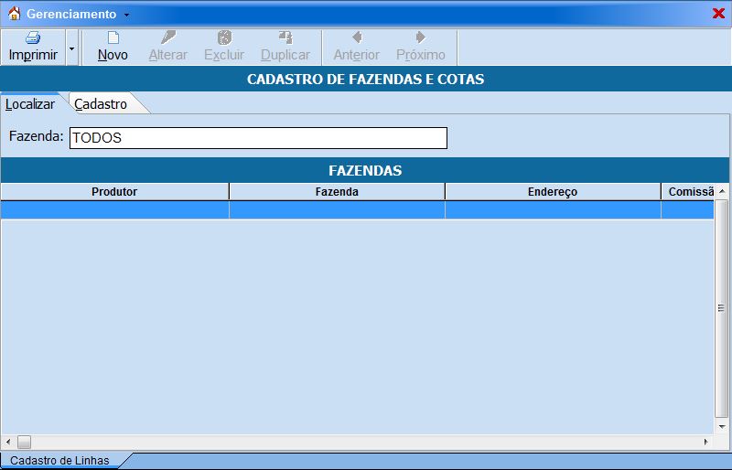Select the highlighted first grid row
The height and width of the screenshot is (470, 732).
coord(357,210)
